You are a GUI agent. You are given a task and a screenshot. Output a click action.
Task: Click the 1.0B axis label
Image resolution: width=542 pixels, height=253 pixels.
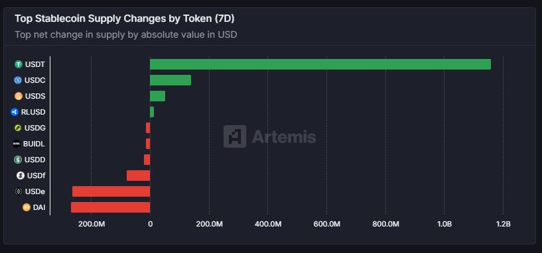tap(444, 224)
